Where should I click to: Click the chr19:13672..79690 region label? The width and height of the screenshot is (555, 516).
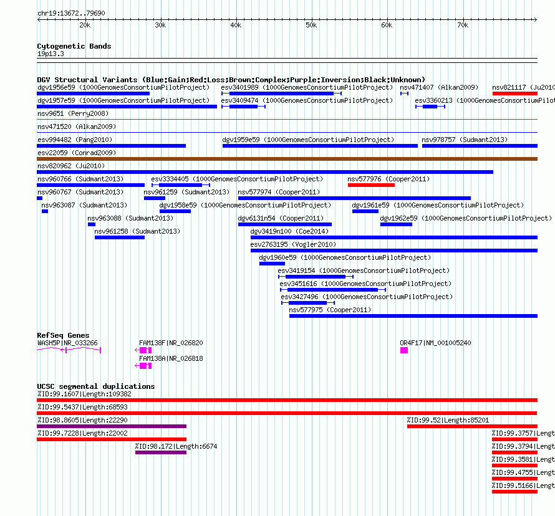pyautogui.click(x=71, y=13)
